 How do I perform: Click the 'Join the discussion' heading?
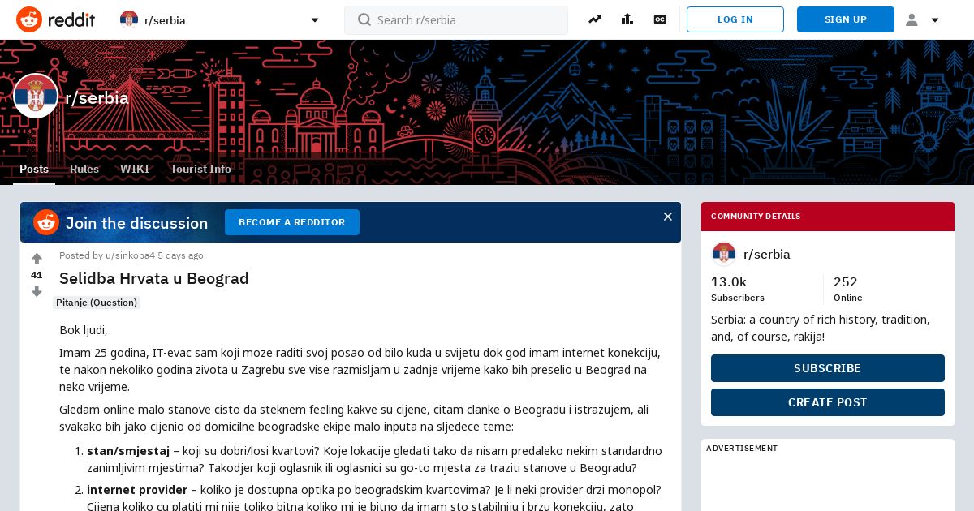[x=137, y=223]
